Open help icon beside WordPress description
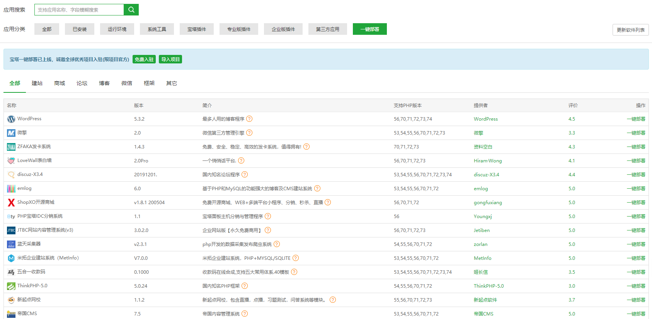The image size is (652, 319). pos(249,119)
